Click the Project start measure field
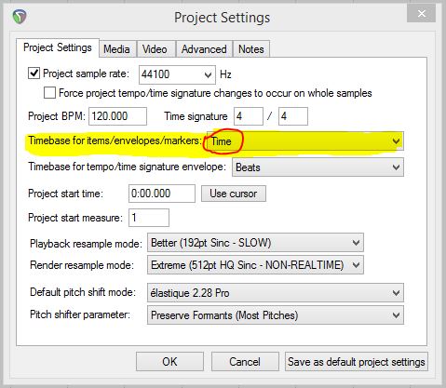This screenshot has width=446, height=388. 149,218
